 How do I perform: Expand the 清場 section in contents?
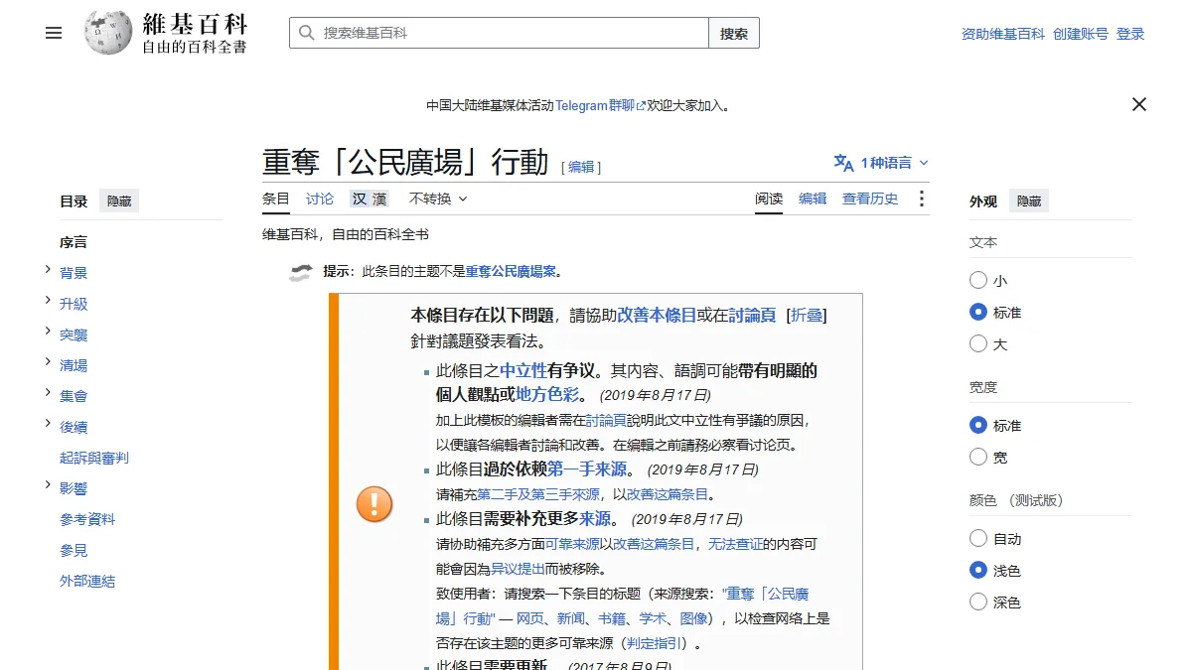[48, 362]
